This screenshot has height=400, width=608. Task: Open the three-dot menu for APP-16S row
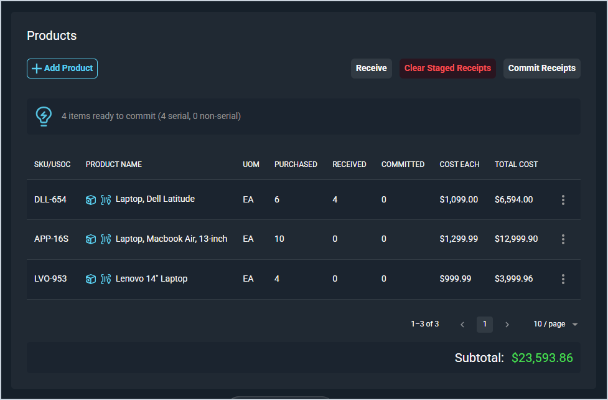coord(563,239)
